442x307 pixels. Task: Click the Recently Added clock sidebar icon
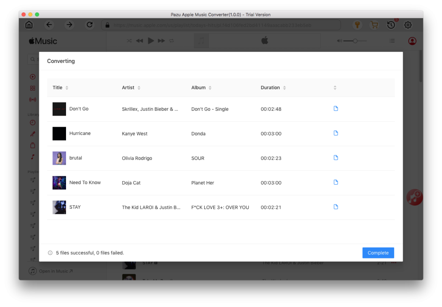pyautogui.click(x=33, y=122)
